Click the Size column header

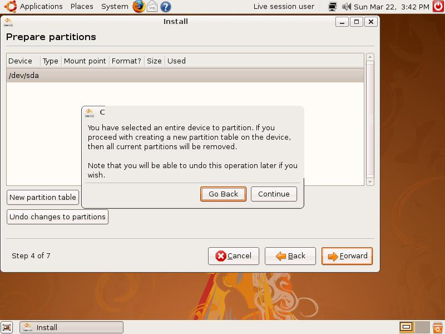click(155, 61)
